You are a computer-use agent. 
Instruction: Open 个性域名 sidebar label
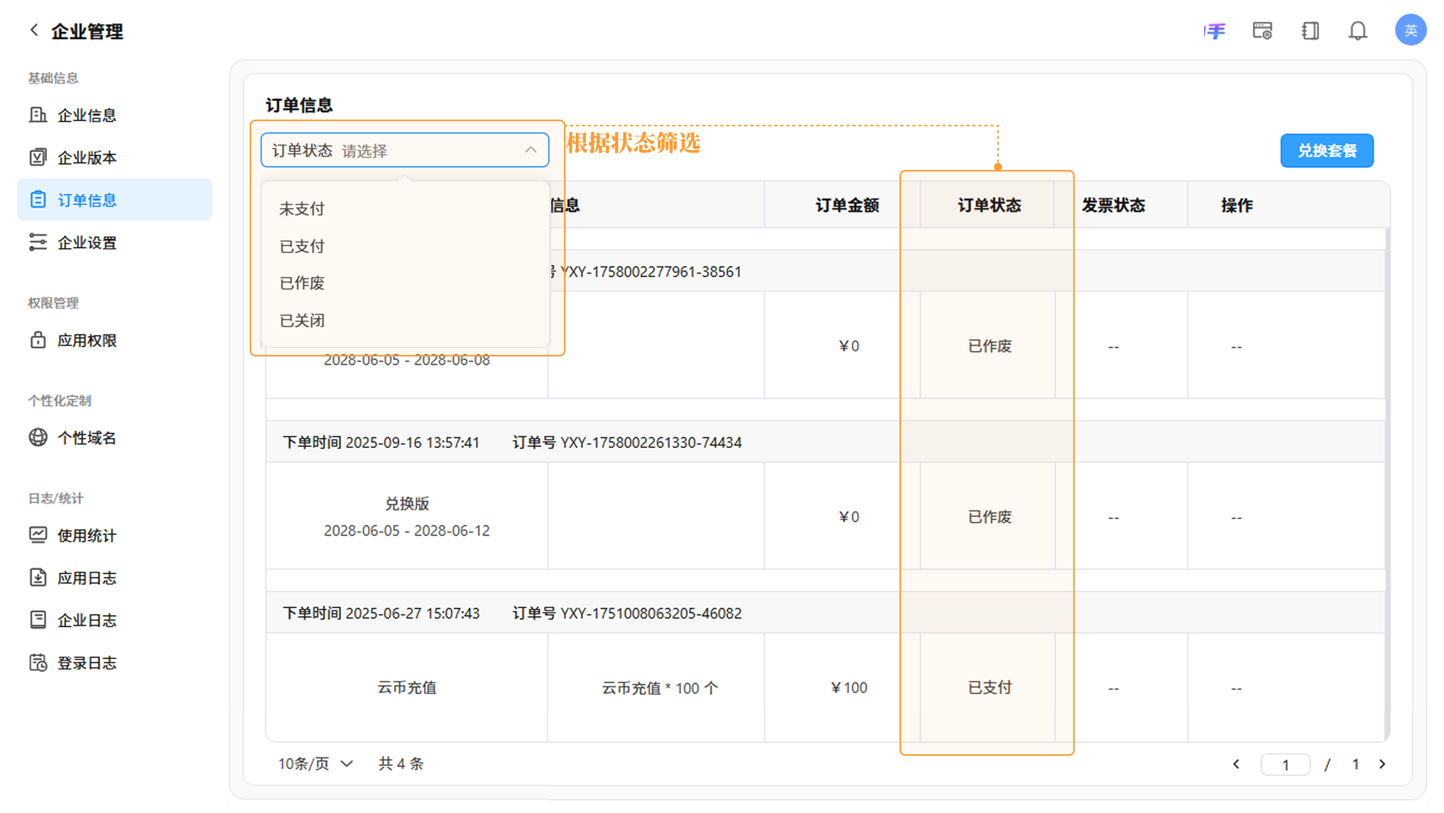pyautogui.click(x=87, y=438)
